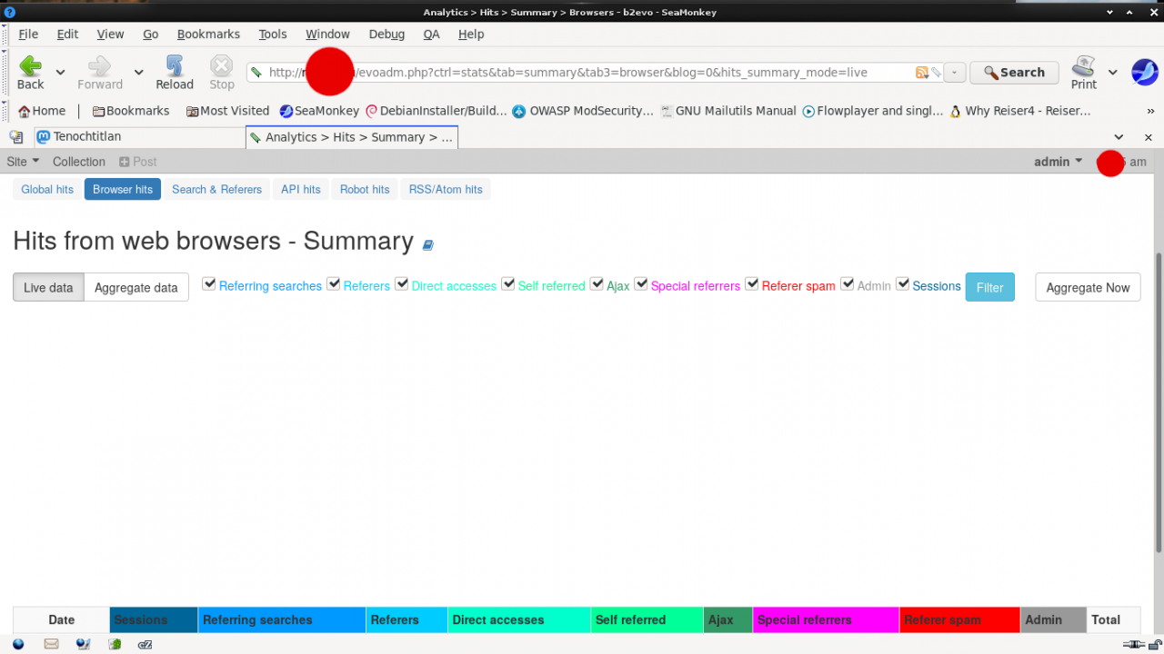Open the Address Book icon in status bar

(115, 644)
